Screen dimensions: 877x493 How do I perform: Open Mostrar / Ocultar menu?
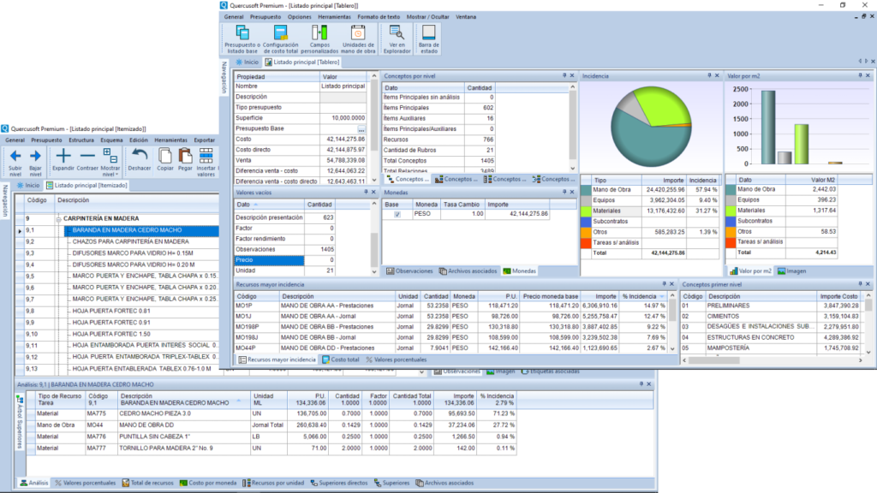(427, 17)
